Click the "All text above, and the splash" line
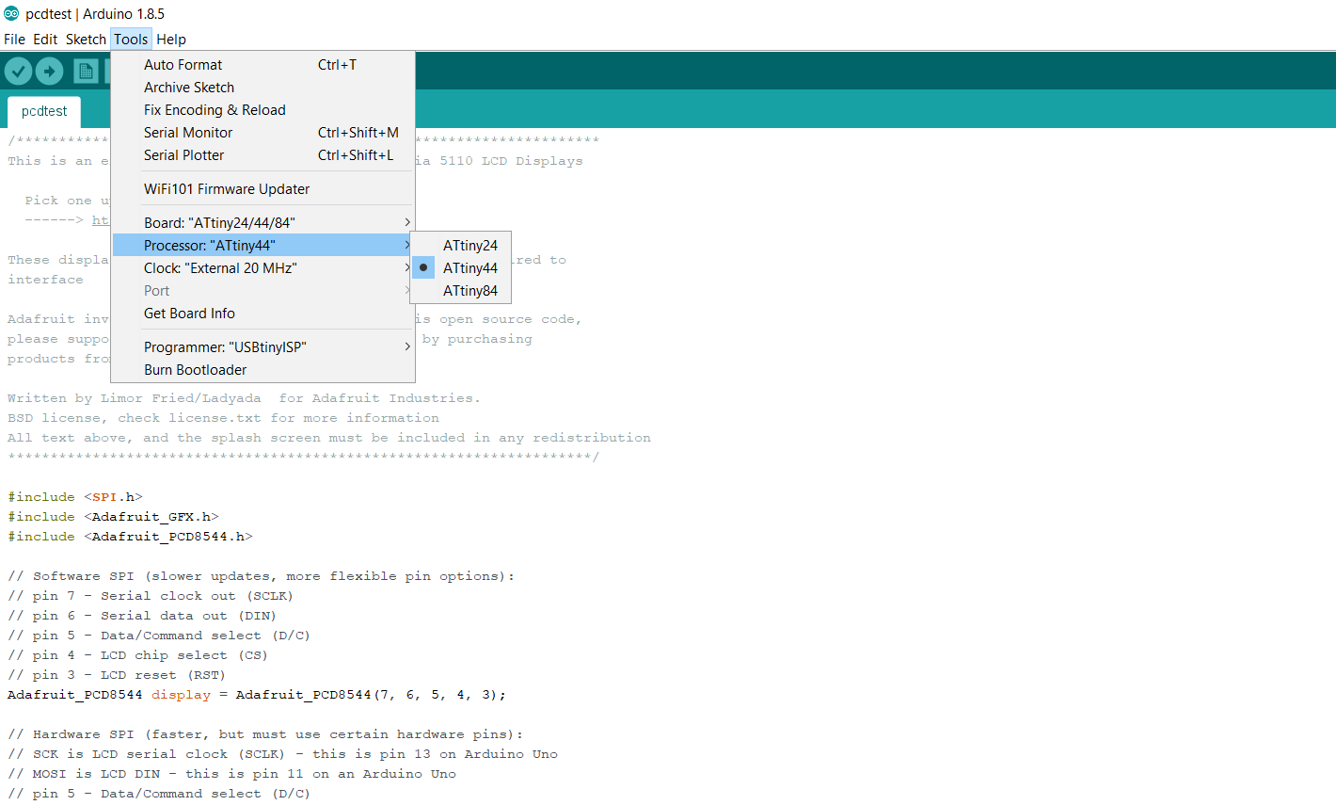The image size is (1336, 805). [329, 438]
